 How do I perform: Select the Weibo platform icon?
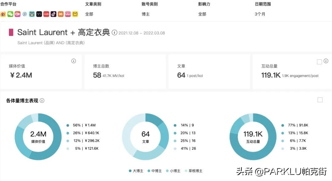pyautogui.click(x=3, y=14)
